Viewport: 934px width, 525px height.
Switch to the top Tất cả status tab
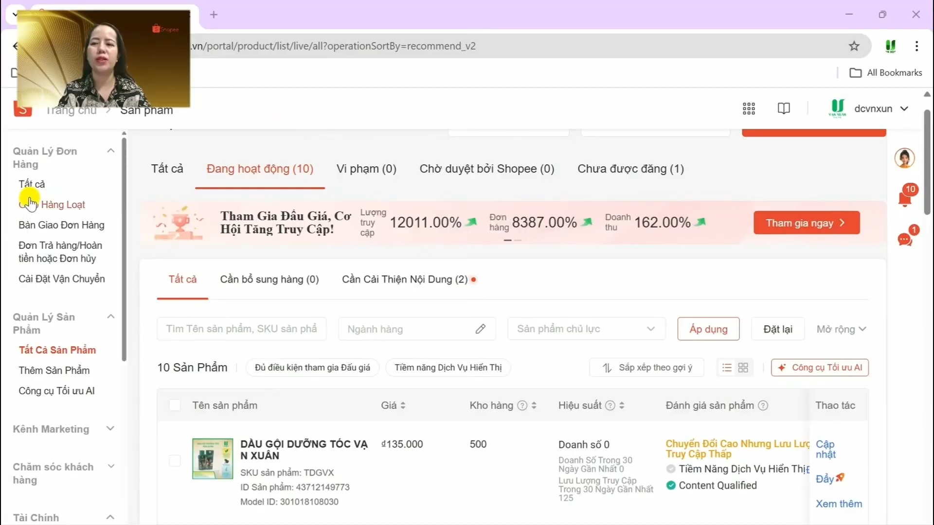tap(167, 169)
